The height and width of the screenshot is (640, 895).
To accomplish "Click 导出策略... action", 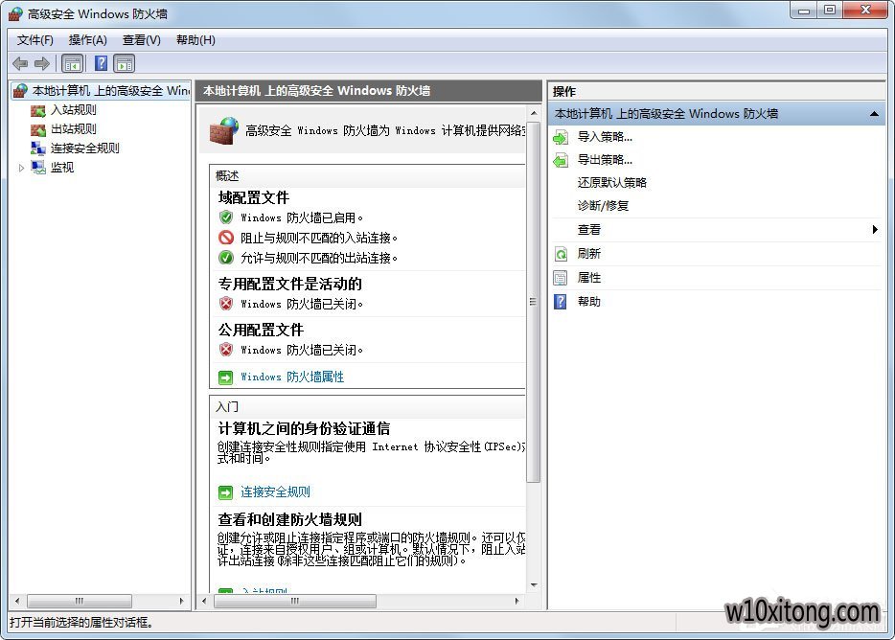I will [605, 160].
